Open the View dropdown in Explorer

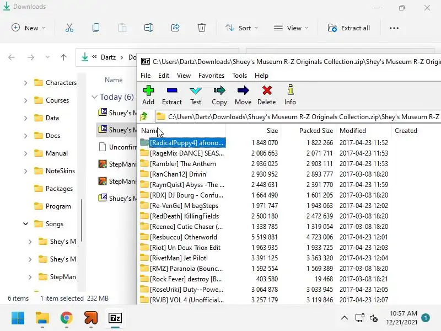tap(291, 28)
